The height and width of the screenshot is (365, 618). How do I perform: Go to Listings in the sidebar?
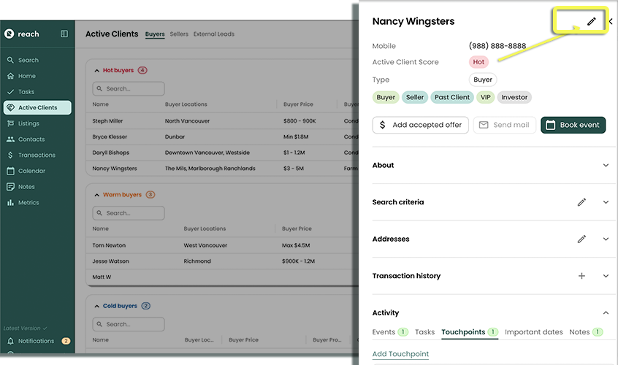pyautogui.click(x=28, y=123)
